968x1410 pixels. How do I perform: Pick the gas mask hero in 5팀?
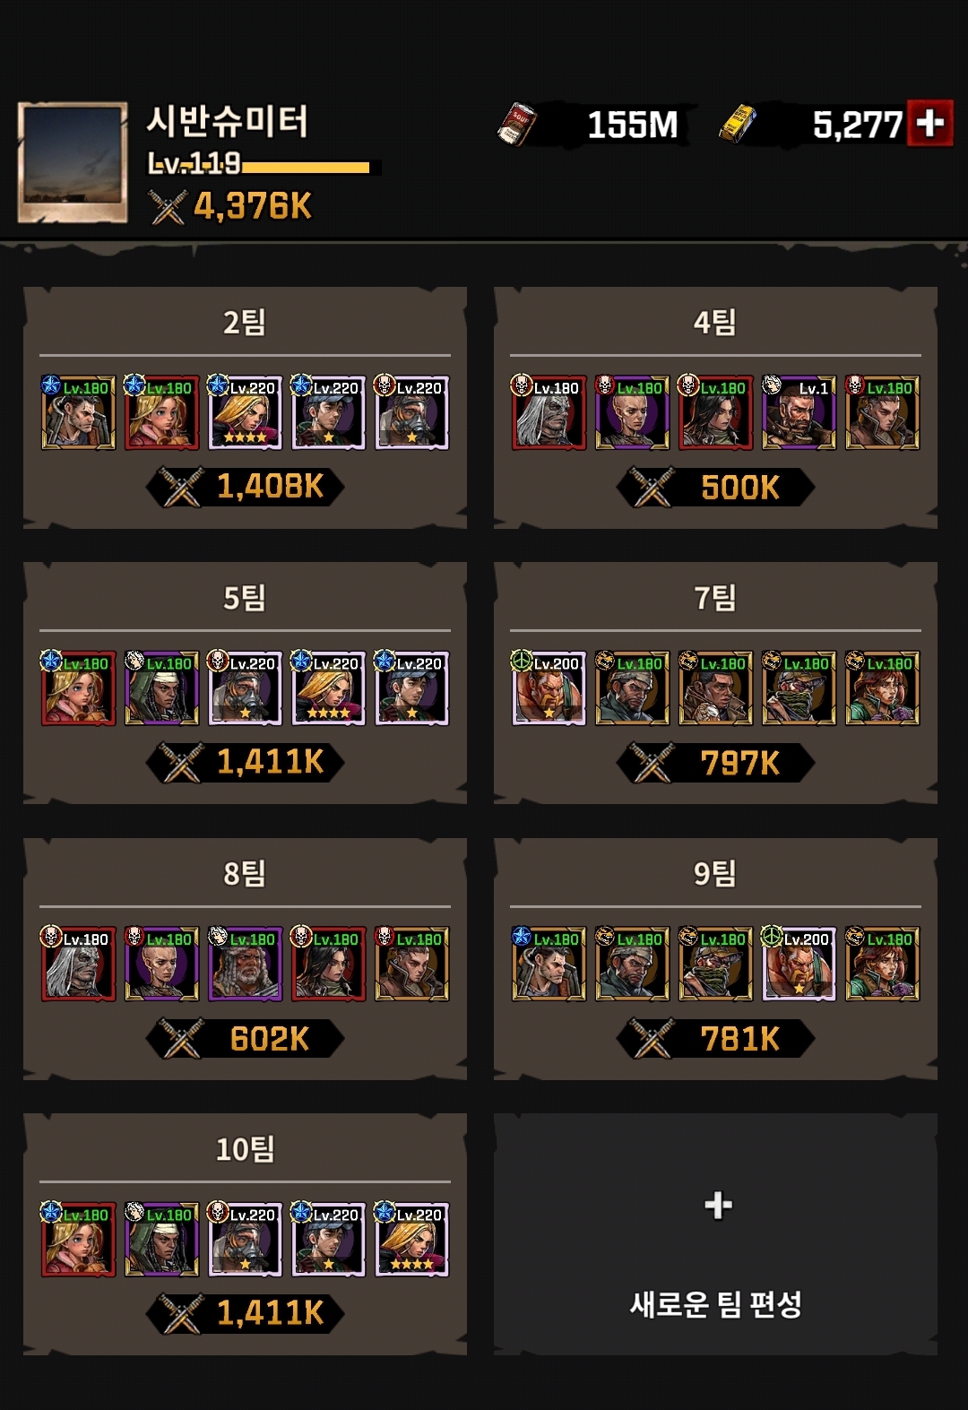[x=245, y=688]
